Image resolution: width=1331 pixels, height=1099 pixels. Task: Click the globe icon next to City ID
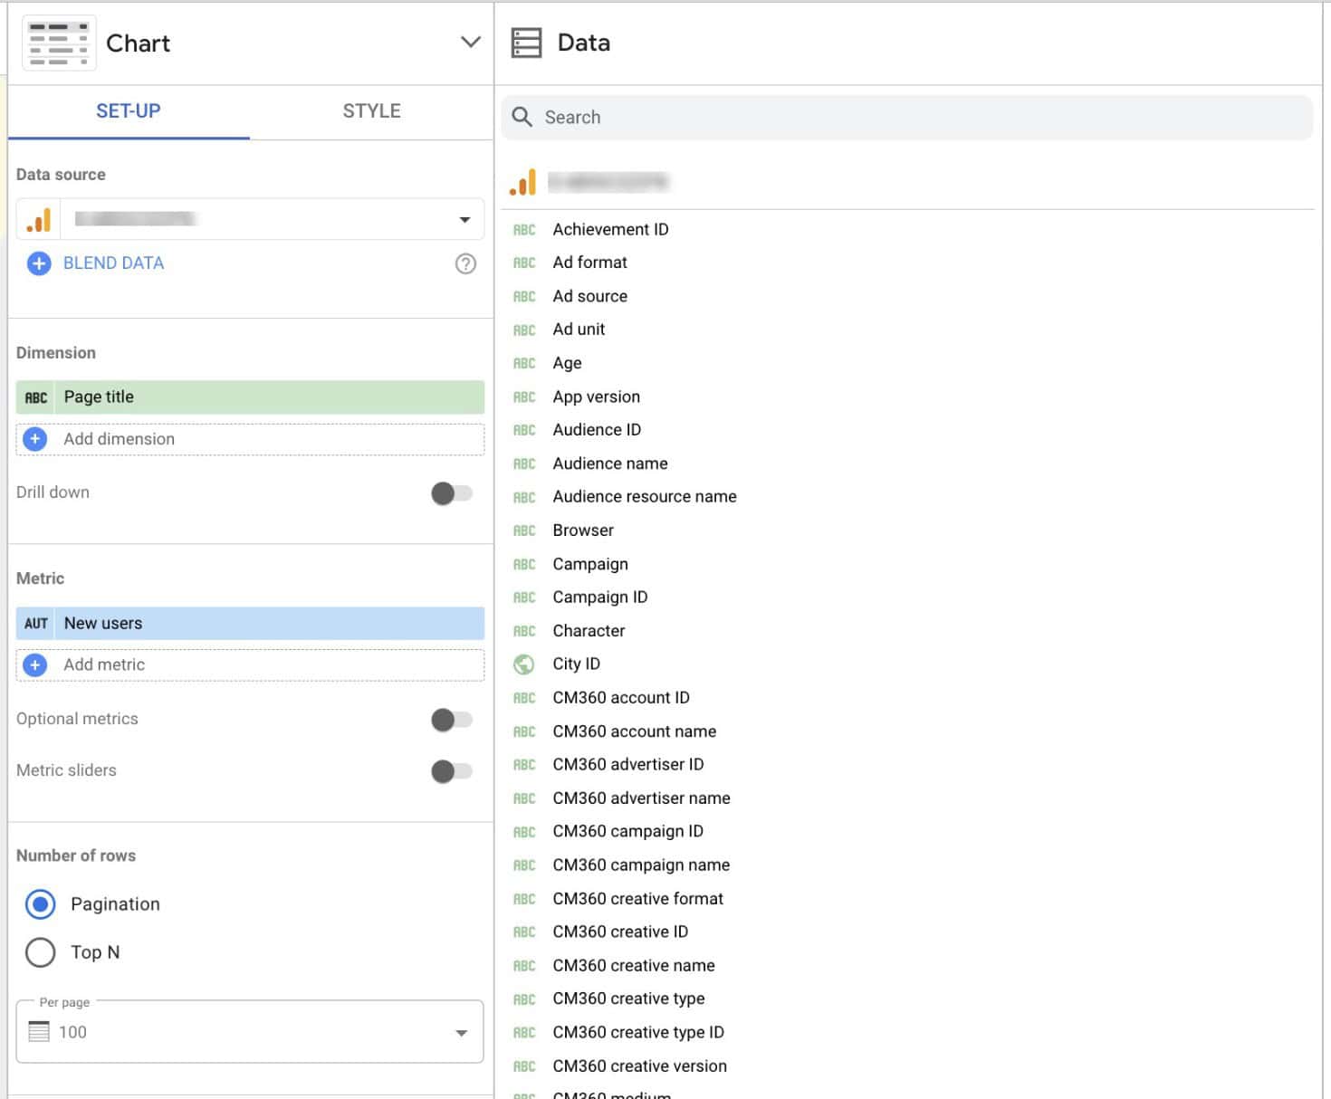point(523,664)
